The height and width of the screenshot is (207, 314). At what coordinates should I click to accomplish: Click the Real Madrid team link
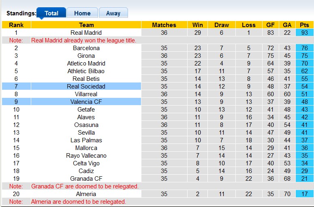[86, 33]
